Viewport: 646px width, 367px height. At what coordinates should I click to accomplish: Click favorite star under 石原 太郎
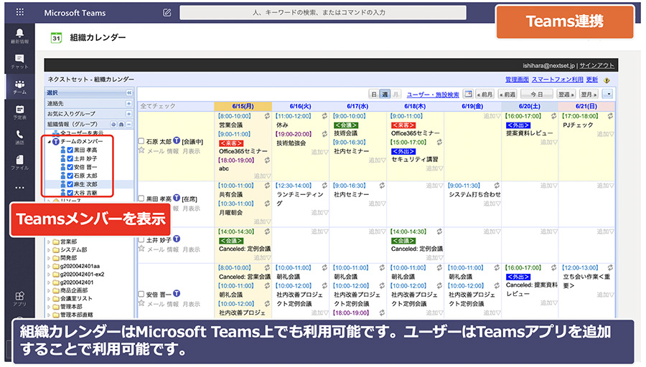click(x=141, y=151)
